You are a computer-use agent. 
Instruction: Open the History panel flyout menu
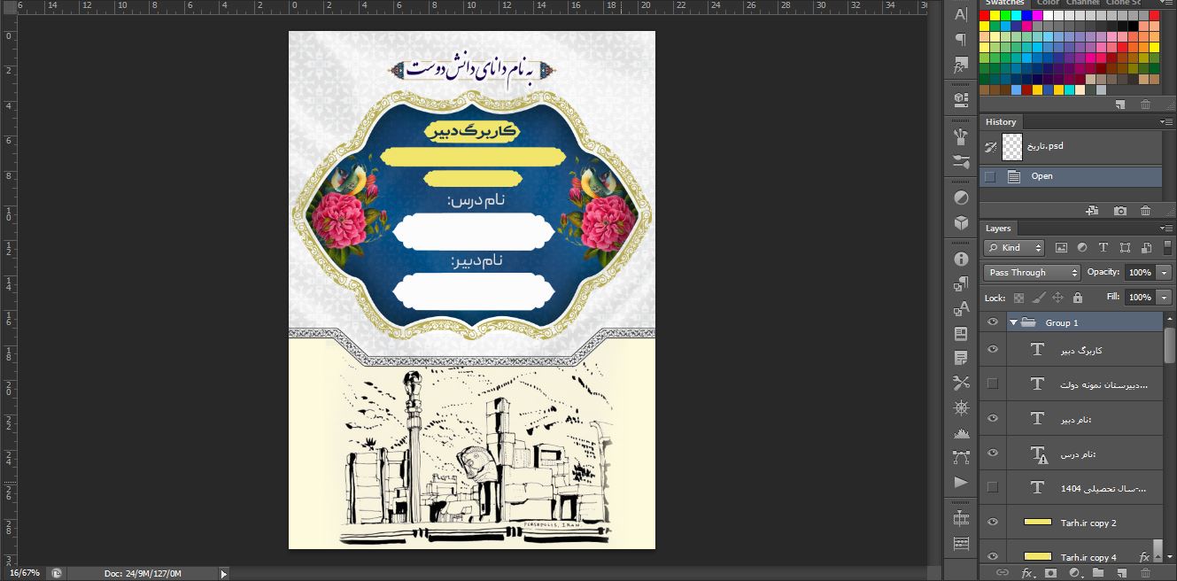tap(1167, 122)
